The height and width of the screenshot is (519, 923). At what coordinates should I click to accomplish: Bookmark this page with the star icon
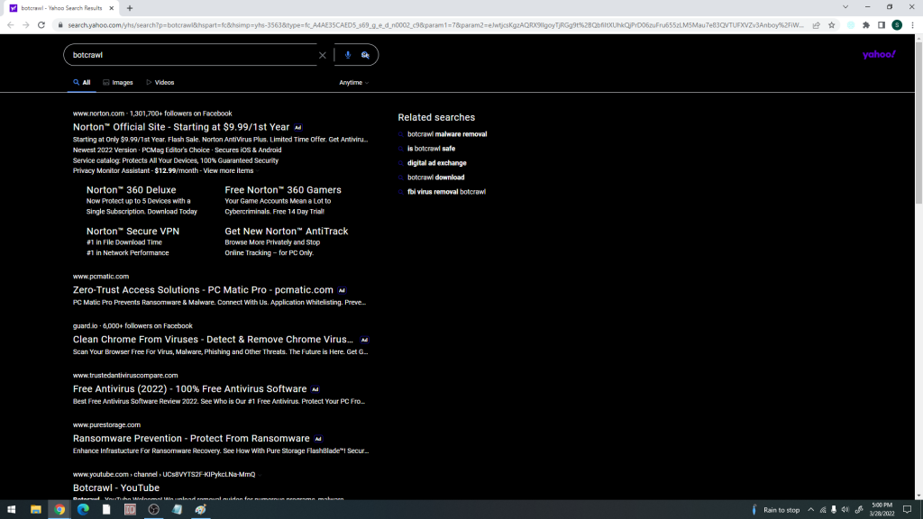point(831,25)
